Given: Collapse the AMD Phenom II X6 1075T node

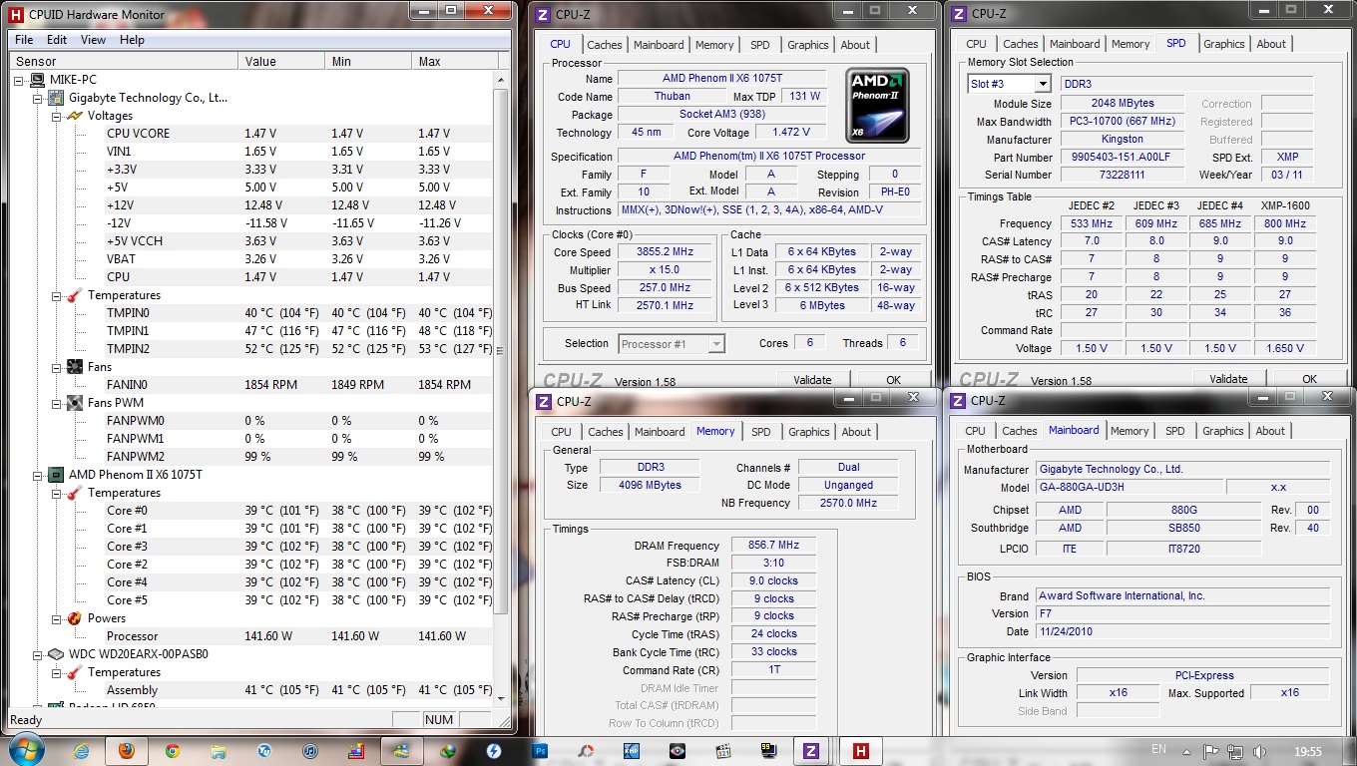Looking at the screenshot, I should pos(38,475).
